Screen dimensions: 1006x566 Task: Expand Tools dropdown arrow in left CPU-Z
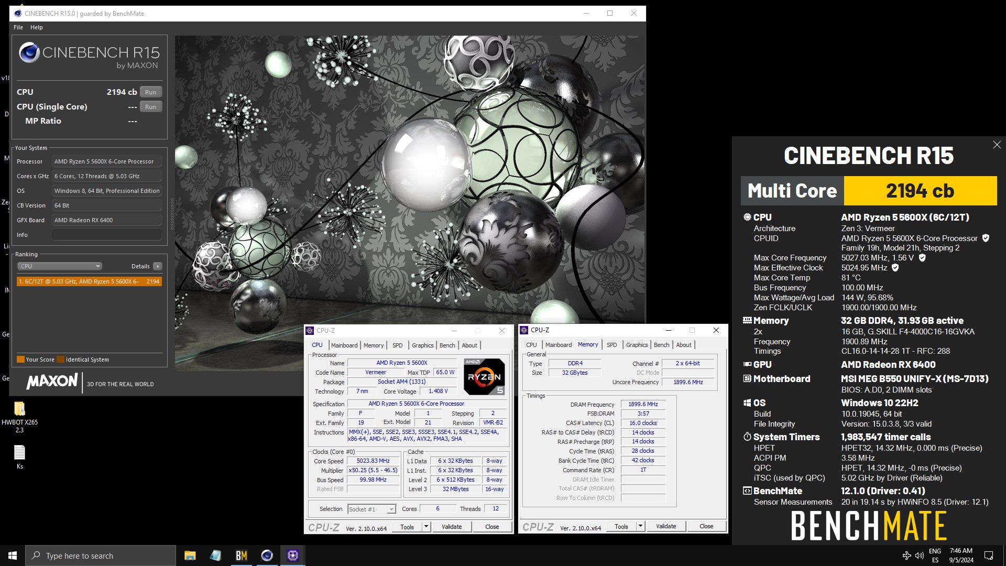[x=427, y=527]
